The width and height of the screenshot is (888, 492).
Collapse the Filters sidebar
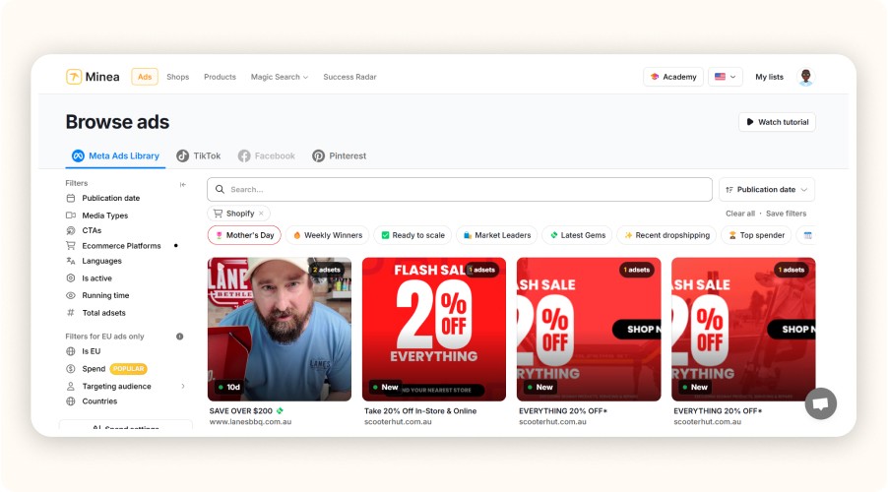tap(182, 184)
